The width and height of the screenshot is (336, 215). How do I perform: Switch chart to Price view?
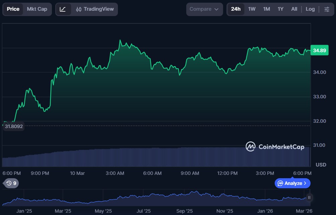(13, 9)
